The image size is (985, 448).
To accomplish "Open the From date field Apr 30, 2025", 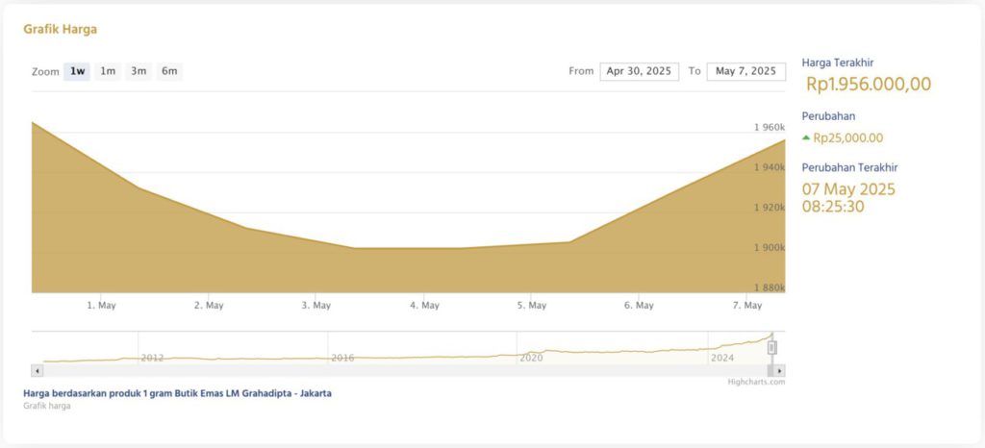I will [639, 71].
